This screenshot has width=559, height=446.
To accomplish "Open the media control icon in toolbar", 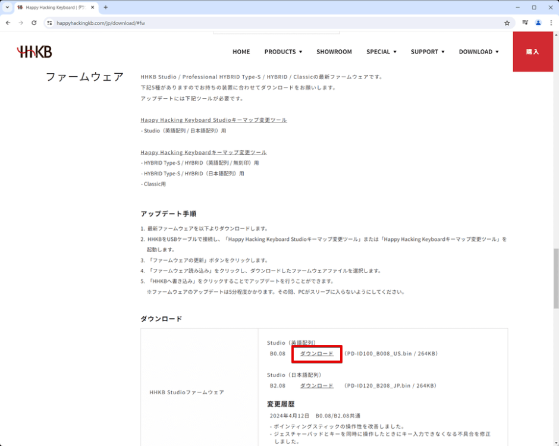I will click(x=525, y=23).
